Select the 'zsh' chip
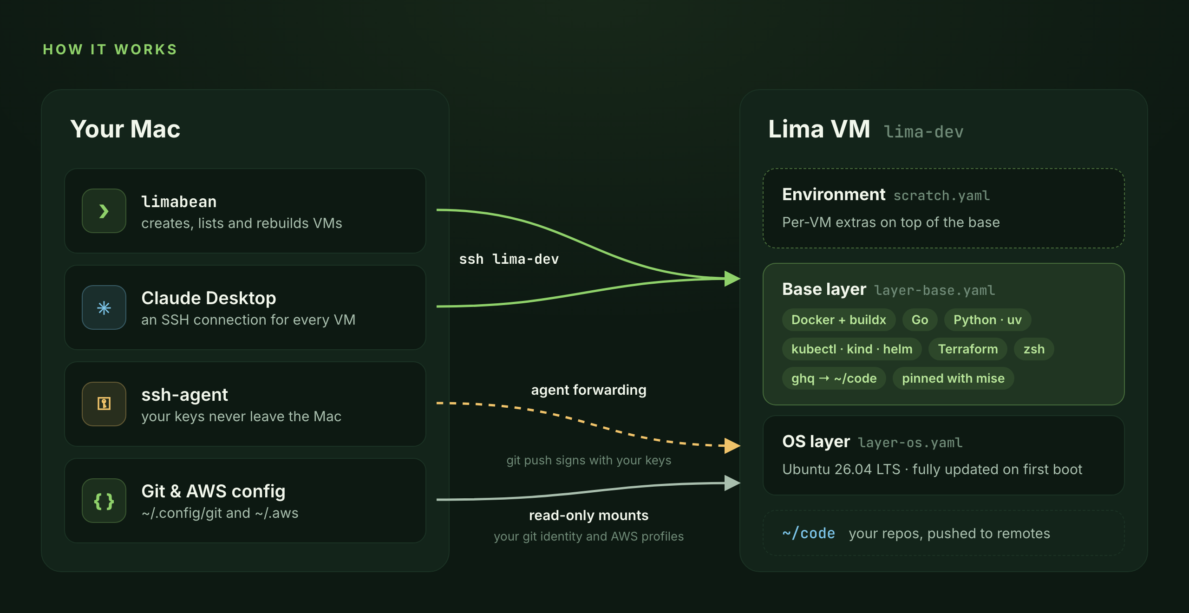 [1034, 349]
